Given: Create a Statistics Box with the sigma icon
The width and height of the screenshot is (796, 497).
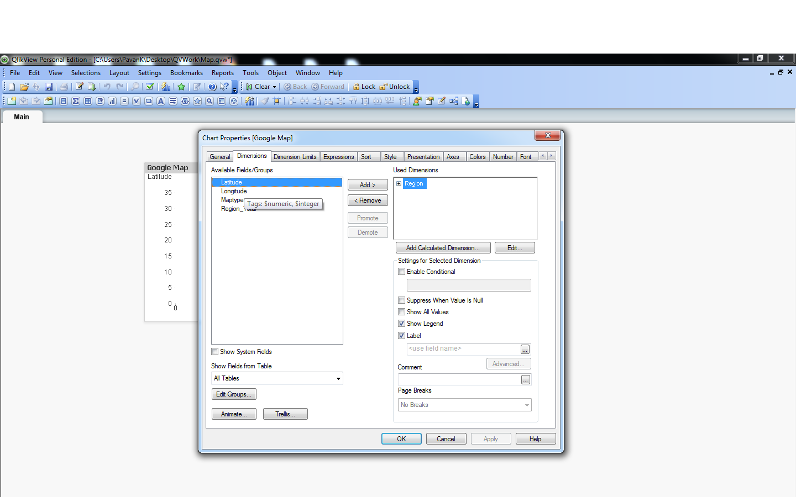Looking at the screenshot, I should click(x=76, y=101).
